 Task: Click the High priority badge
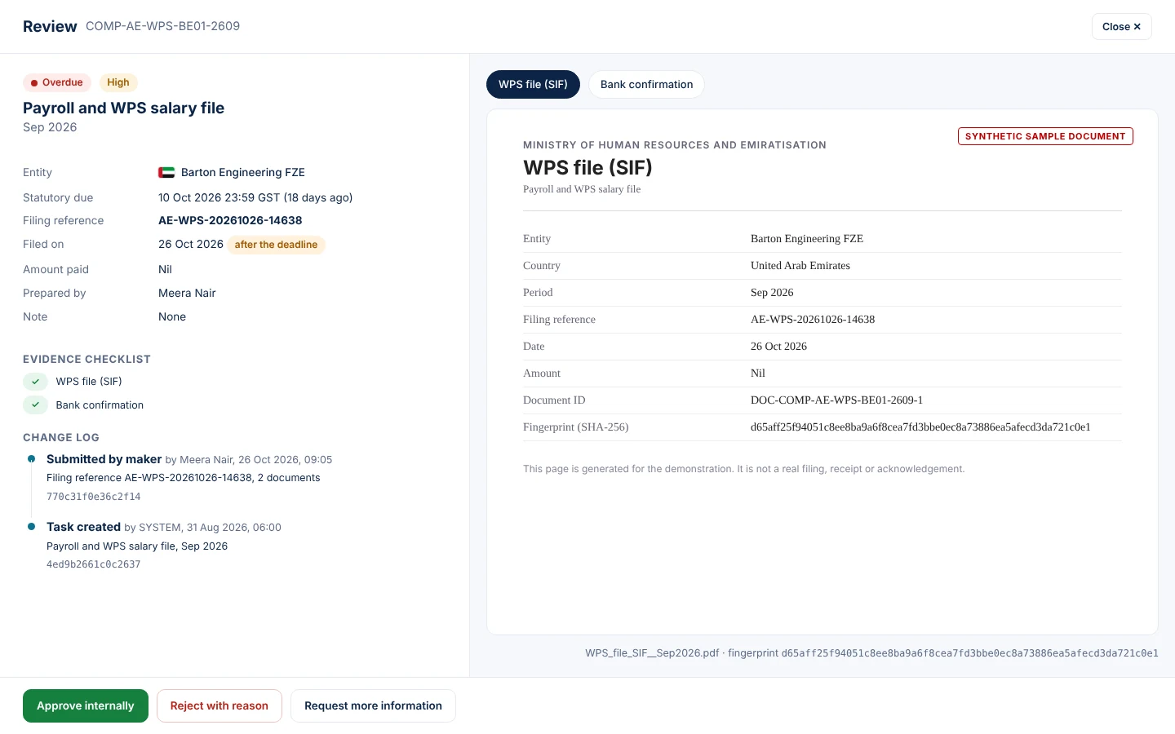coord(118,82)
